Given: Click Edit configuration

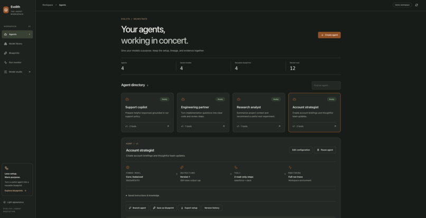Looking at the screenshot, I should coord(301,150).
